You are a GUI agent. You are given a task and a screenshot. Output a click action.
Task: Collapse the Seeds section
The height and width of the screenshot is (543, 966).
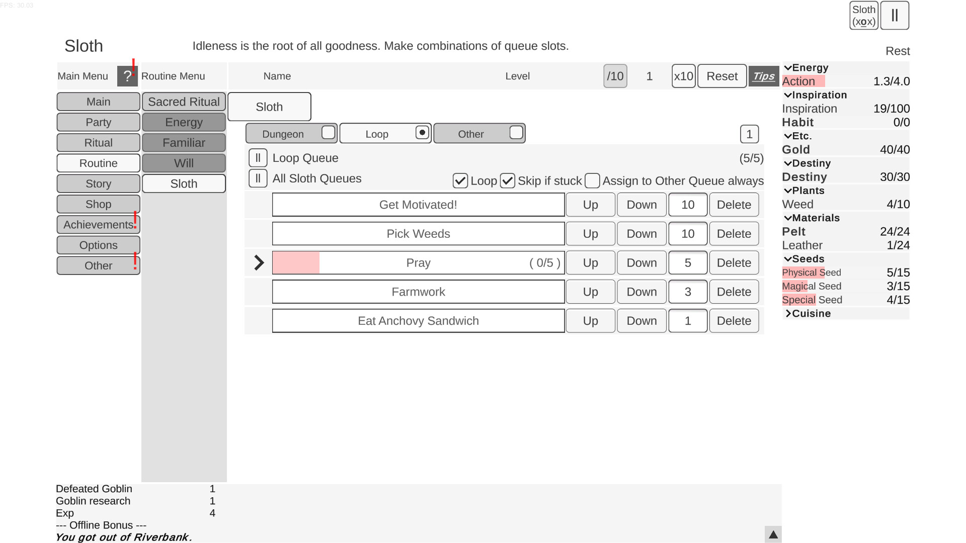coord(788,259)
